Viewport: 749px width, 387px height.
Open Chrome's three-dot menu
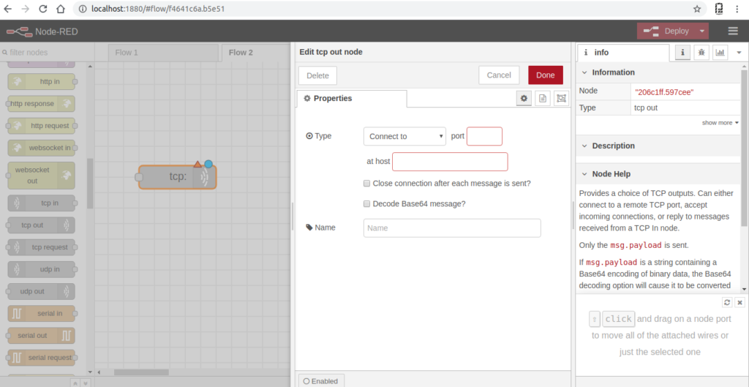tap(737, 9)
